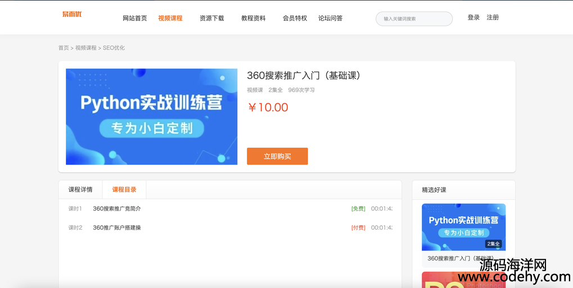Click the 969次学习 count text
Screen dimensions: 573x288
[301, 90]
